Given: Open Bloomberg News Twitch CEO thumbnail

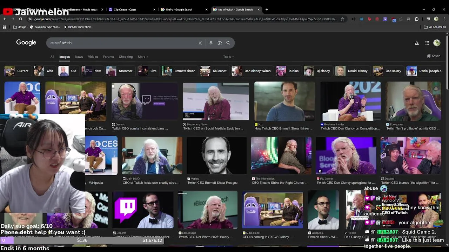Looking at the screenshot, I should 216,101.
